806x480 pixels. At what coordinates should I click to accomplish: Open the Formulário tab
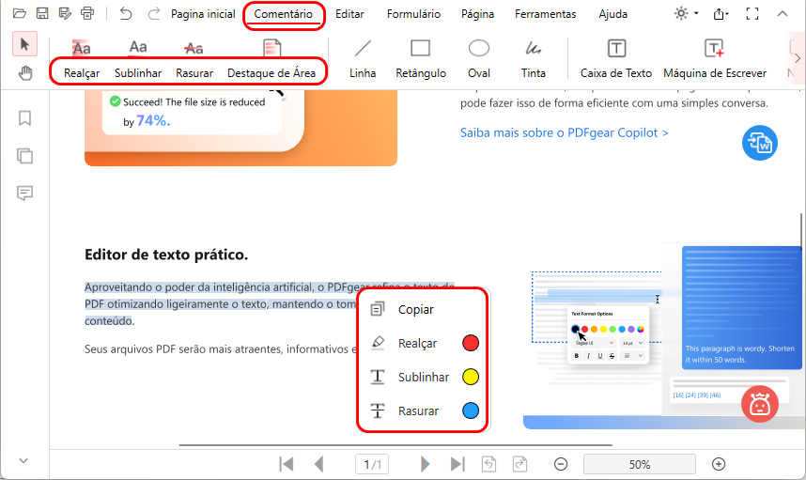413,14
